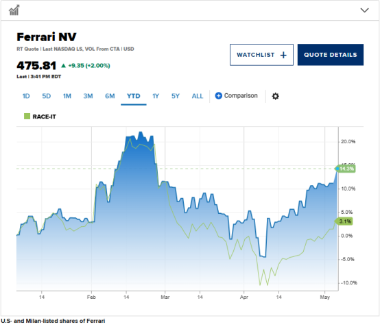Switch chart to 3M range
The image size is (380, 329).
88,96
